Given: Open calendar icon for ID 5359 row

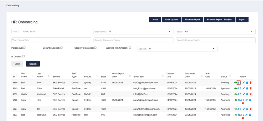Looking at the screenshot, I should click(247, 83).
